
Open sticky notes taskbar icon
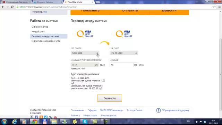click(75, 122)
